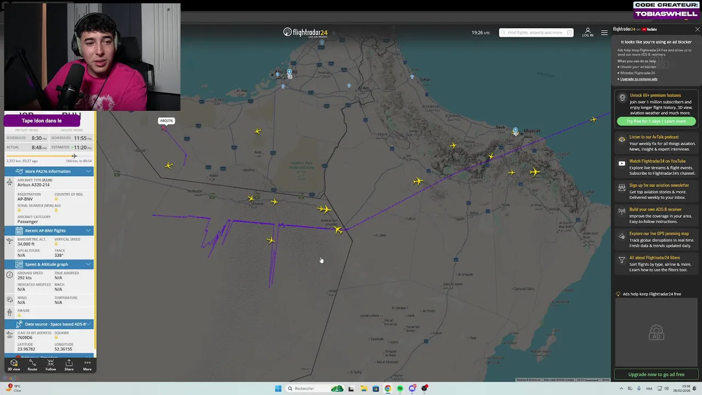Click the flight progress bar plane marker
The width and height of the screenshot is (702, 395).
click(74, 156)
